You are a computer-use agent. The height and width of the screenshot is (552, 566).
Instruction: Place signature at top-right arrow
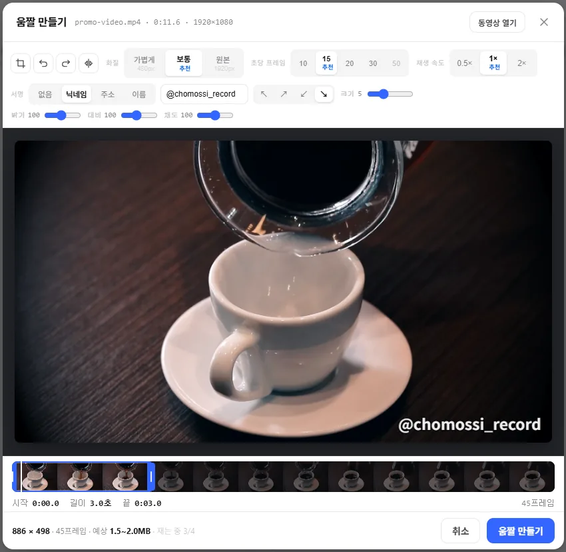[284, 94]
